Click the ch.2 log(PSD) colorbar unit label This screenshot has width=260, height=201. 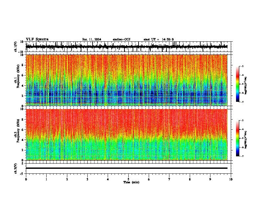pyautogui.click(x=246, y=140)
